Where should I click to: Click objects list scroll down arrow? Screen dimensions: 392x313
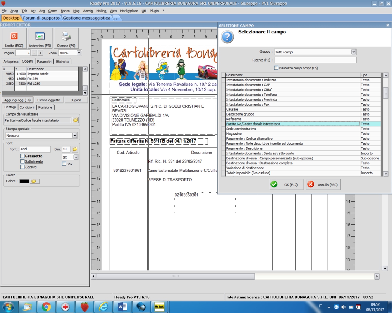(85, 93)
